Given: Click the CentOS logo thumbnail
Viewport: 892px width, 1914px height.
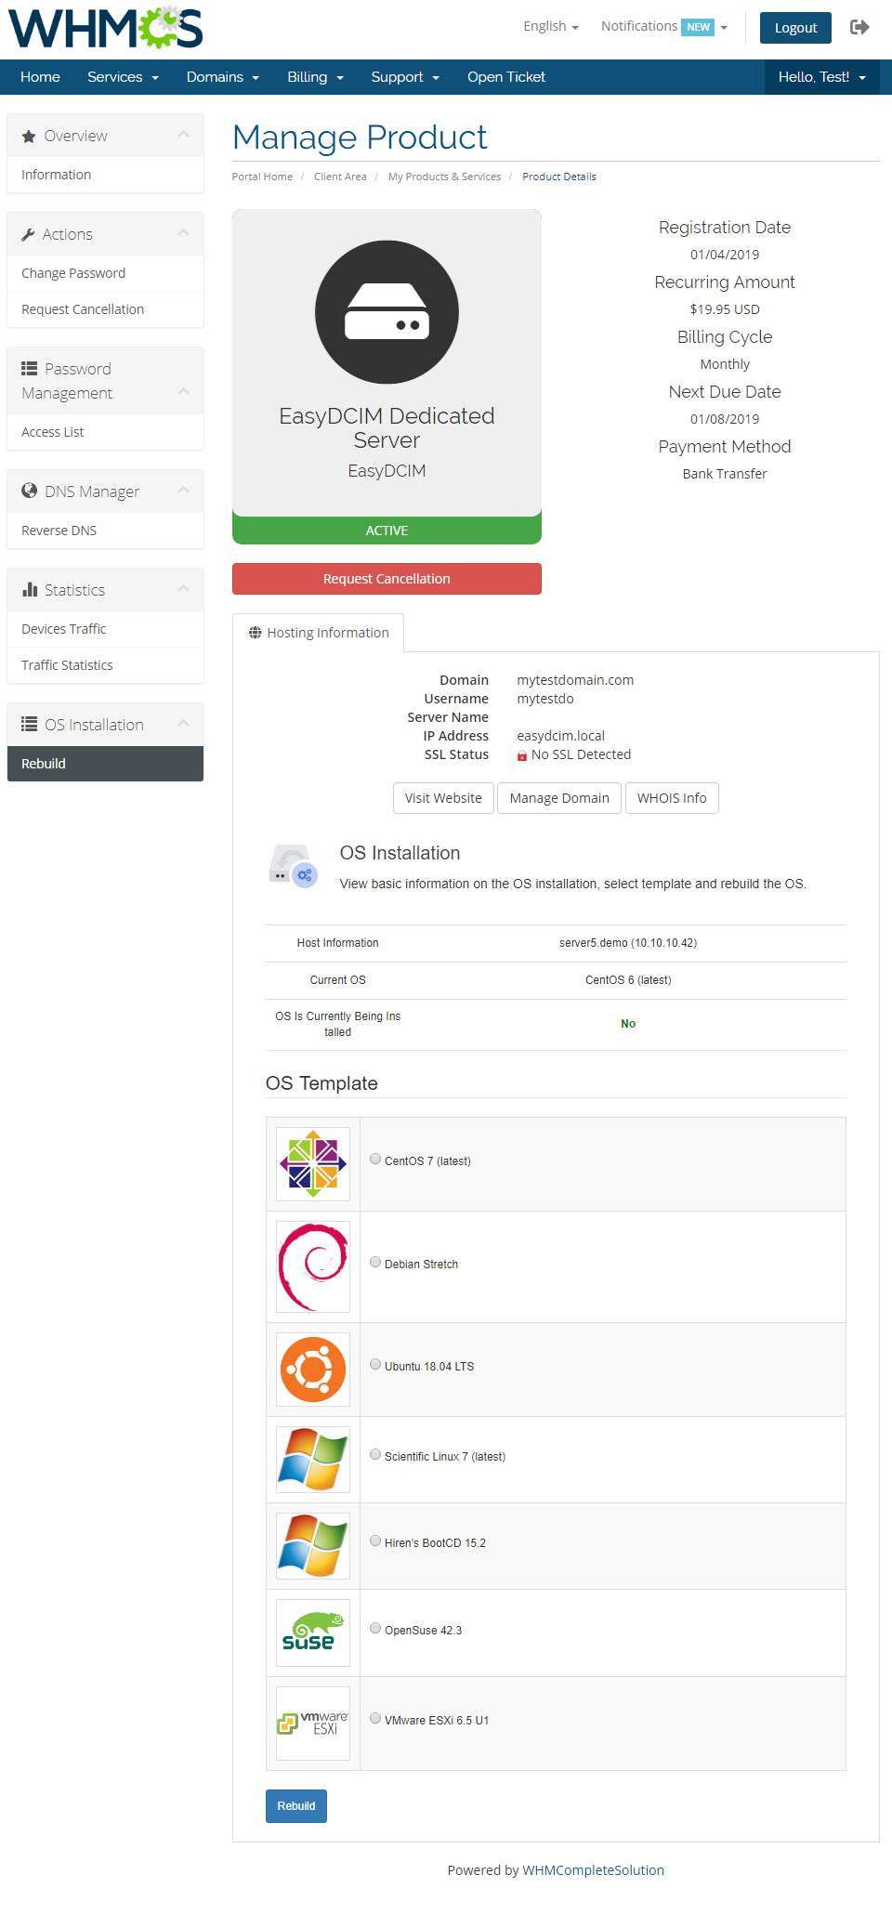Looking at the screenshot, I should [313, 1164].
